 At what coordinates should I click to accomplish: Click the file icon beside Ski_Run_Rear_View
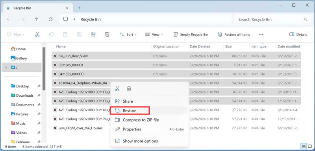click(55, 56)
